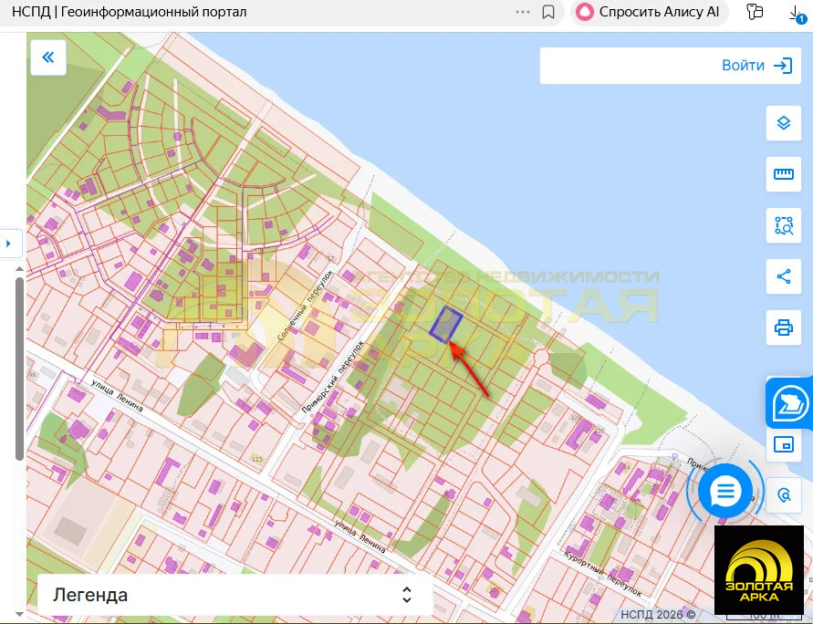The width and height of the screenshot is (813, 624).
Task: Click Спросить Алису AI button
Action: click(x=649, y=12)
